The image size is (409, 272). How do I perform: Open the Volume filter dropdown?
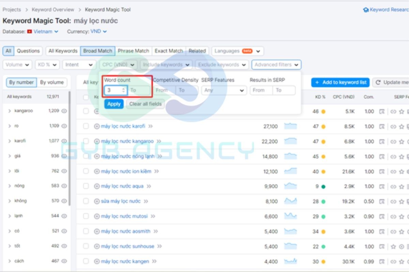[x=17, y=65]
